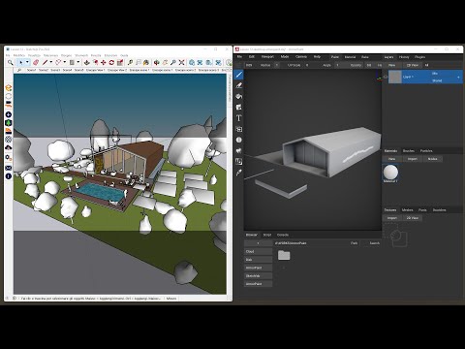Select the Line pencil tool in SketchUp
Image resolution: width=465 pixels, height=349 pixels.
(45, 62)
